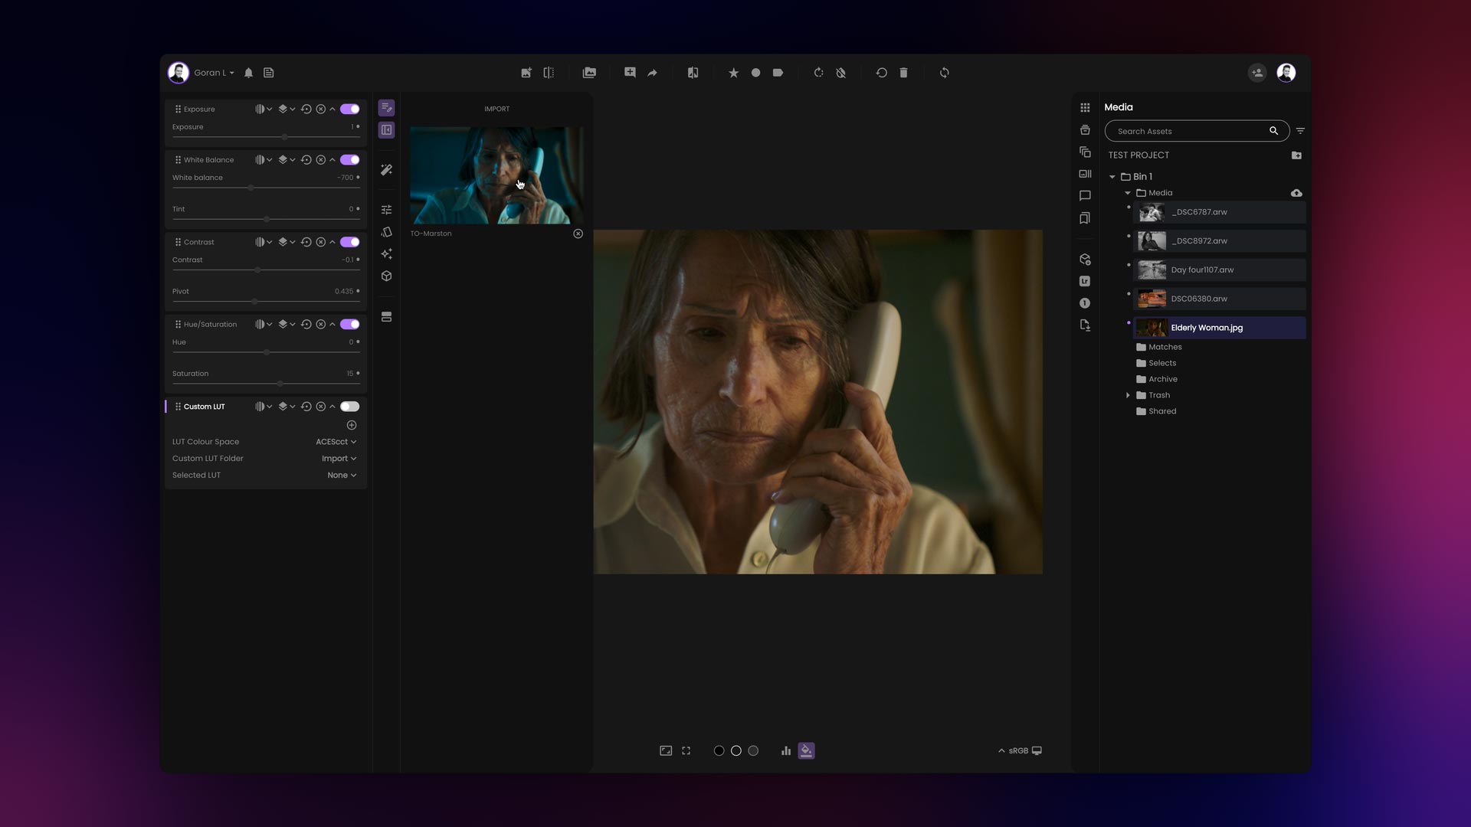This screenshot has width=1471, height=827.
Task: Open the Selected LUT dropdown
Action: [341, 475]
